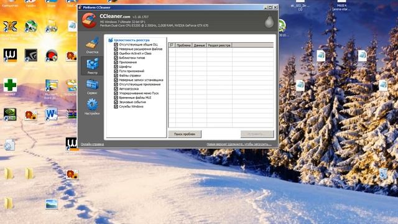Click the Целостность реестра tree heading
The image size is (398, 224).
(131, 40)
